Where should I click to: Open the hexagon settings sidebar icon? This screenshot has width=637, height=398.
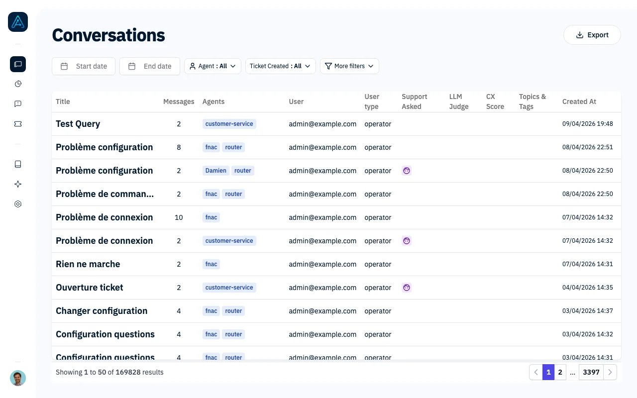18,204
